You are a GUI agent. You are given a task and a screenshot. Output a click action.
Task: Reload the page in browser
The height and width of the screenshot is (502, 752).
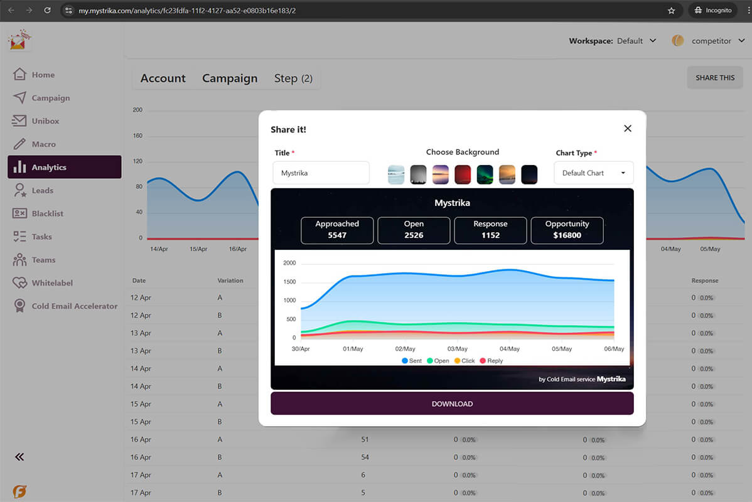click(x=47, y=10)
